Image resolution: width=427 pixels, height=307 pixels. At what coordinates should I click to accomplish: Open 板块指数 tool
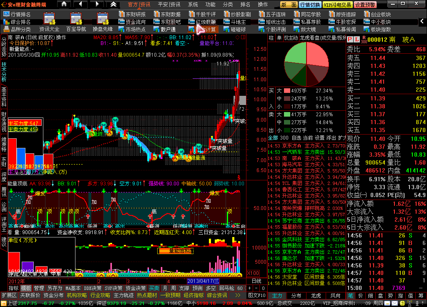tap(377, 29)
